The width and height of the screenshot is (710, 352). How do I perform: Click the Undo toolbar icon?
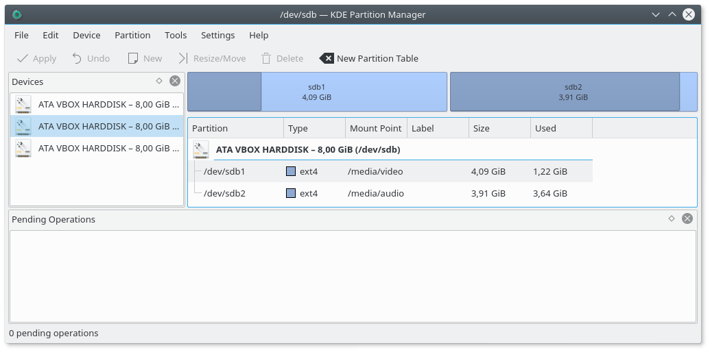click(77, 58)
